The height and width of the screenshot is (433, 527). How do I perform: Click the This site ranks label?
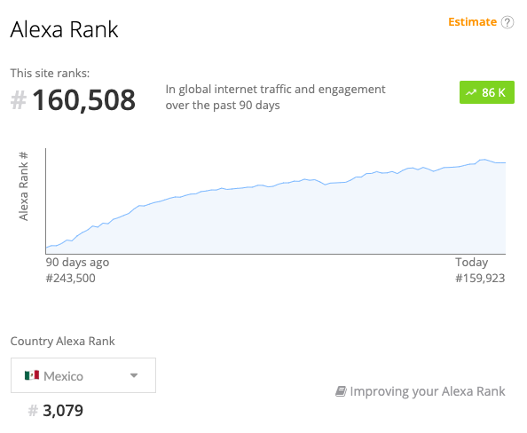(50, 73)
